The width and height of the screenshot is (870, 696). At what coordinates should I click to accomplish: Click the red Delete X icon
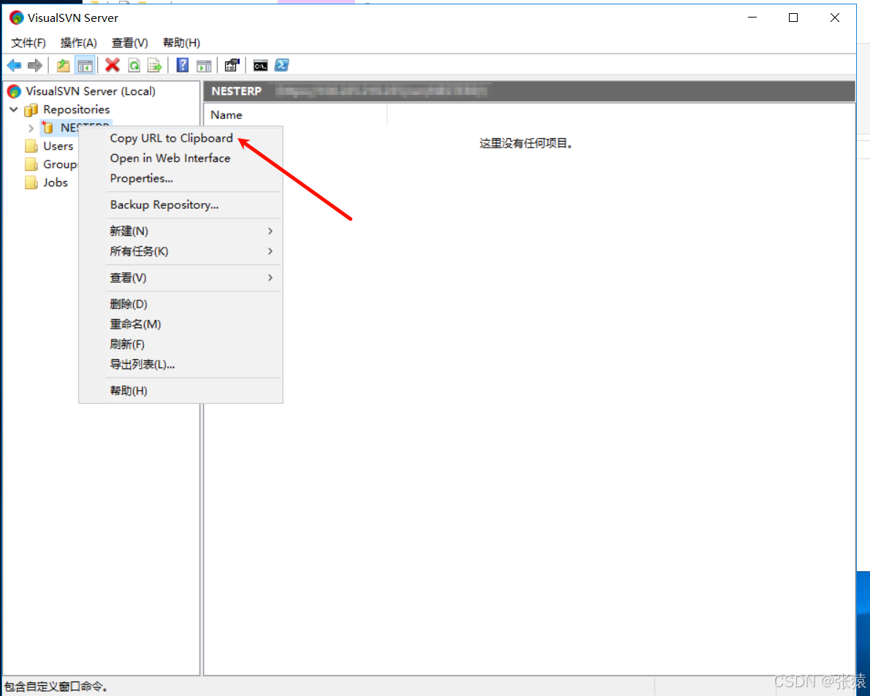click(112, 66)
